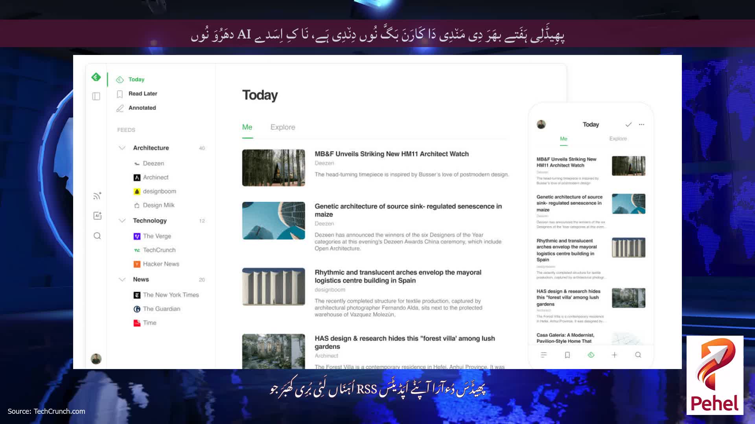Click the green Feedly logo icon
755x424 pixels.
click(96, 77)
